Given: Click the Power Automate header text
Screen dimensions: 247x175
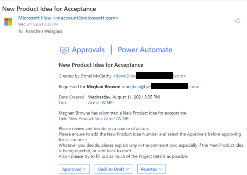Looking at the screenshot, I should tap(145, 50).
